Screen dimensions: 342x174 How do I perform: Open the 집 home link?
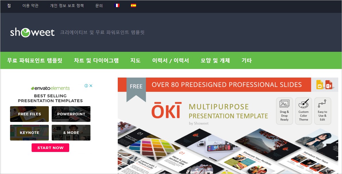(x=9, y=6)
